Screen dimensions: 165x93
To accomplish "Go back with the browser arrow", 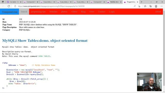I will [x=3, y=6].
